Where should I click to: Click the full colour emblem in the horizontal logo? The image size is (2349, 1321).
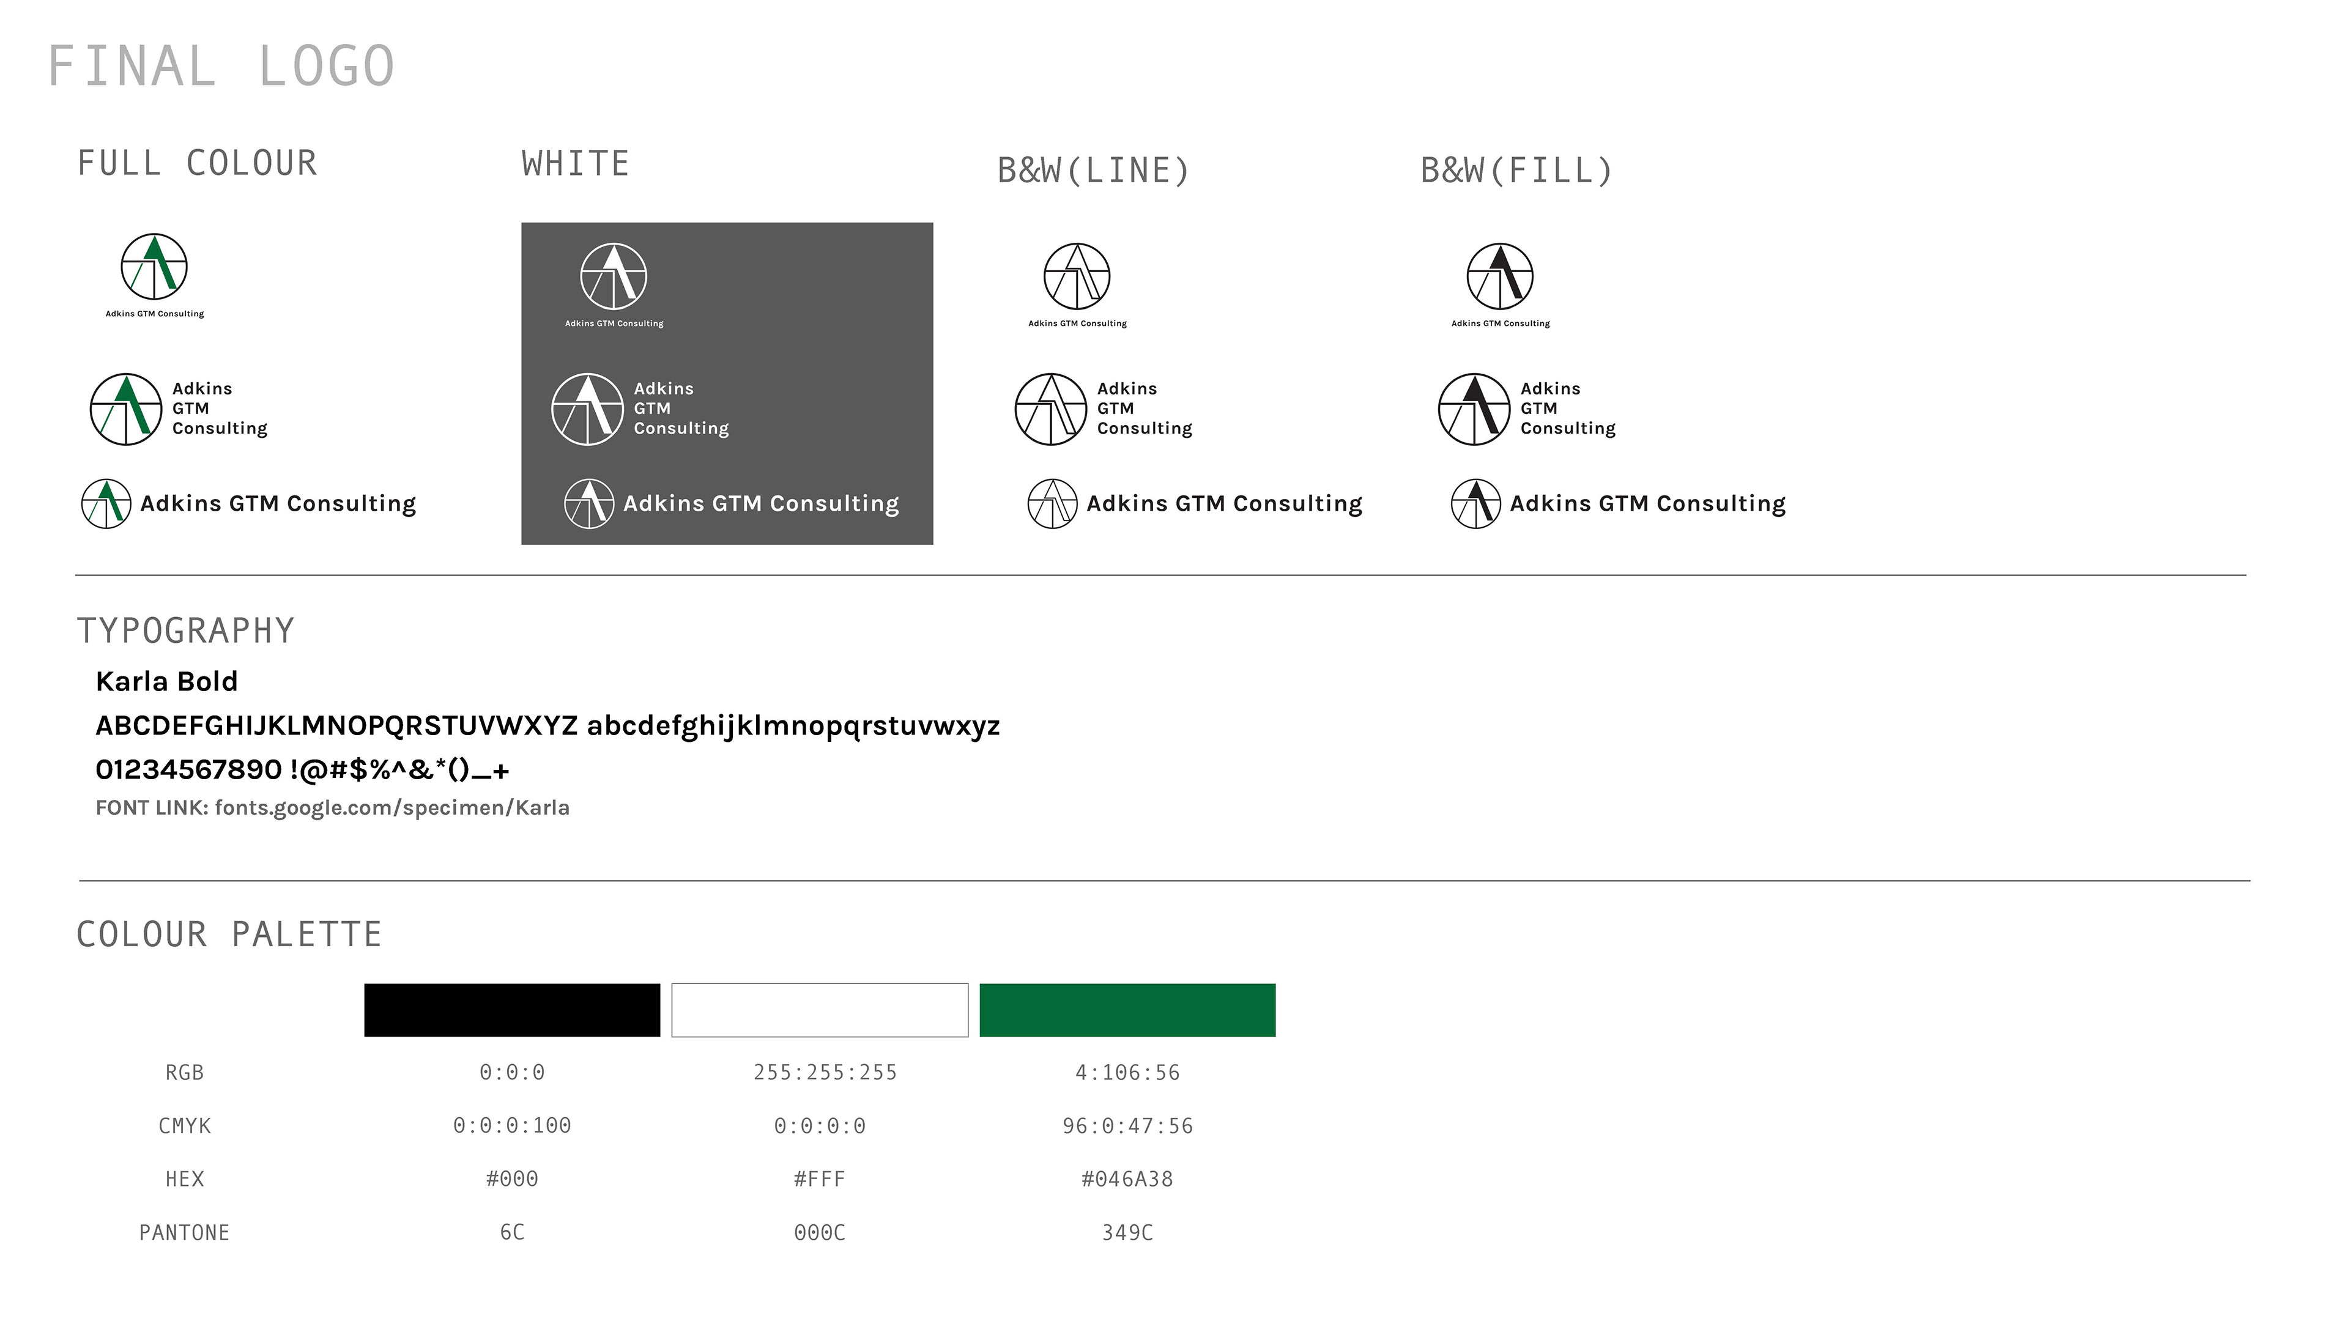point(106,504)
